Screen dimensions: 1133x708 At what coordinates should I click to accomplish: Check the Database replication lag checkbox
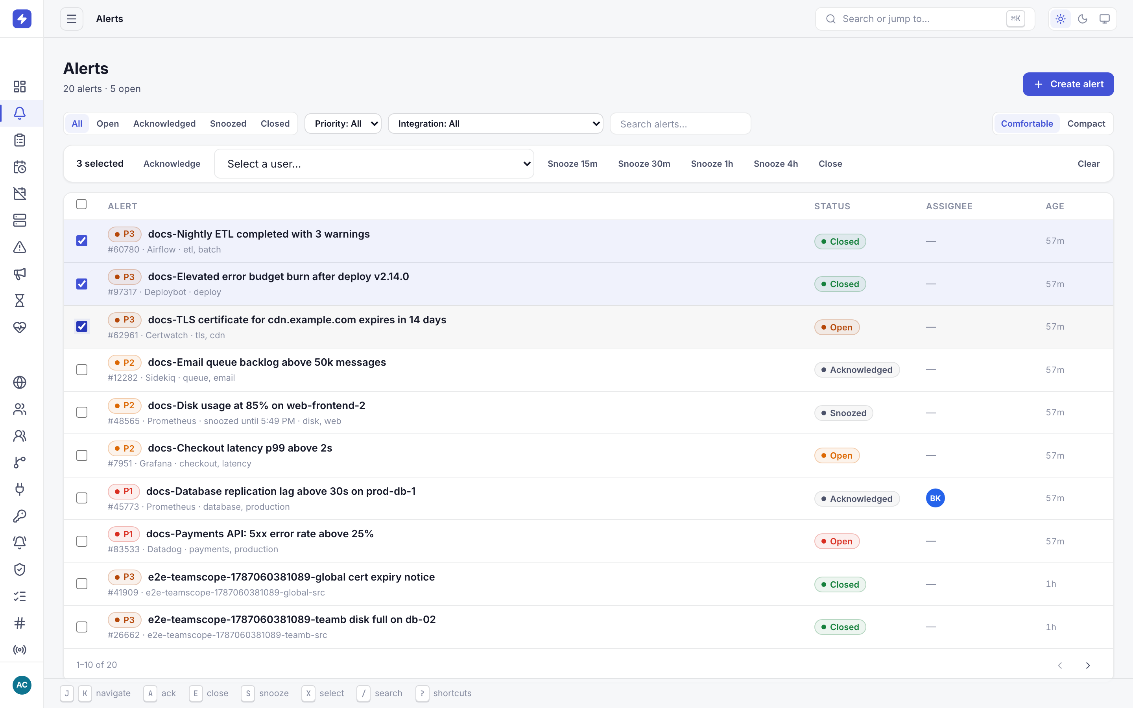tap(82, 498)
